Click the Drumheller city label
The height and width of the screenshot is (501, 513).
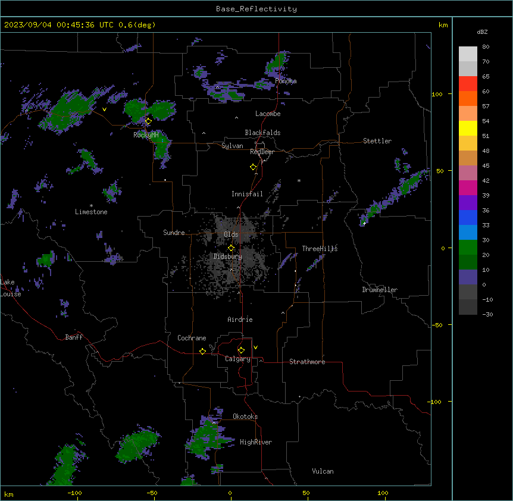click(380, 290)
